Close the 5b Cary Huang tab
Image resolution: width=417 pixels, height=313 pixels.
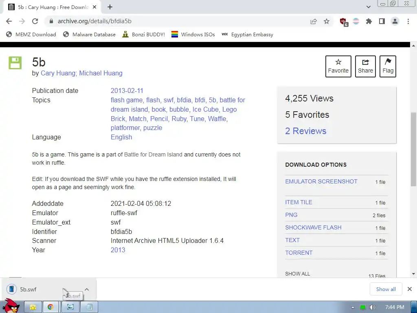click(94, 7)
